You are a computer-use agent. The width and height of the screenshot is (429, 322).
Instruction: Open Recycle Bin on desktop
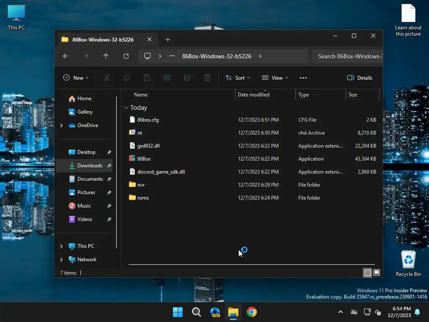point(408,263)
